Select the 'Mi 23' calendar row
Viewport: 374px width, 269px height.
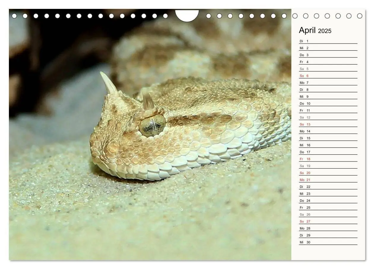(328, 194)
